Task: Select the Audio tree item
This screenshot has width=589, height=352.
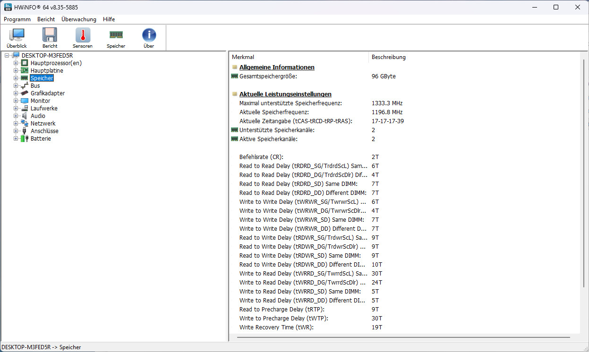Action: click(x=38, y=116)
